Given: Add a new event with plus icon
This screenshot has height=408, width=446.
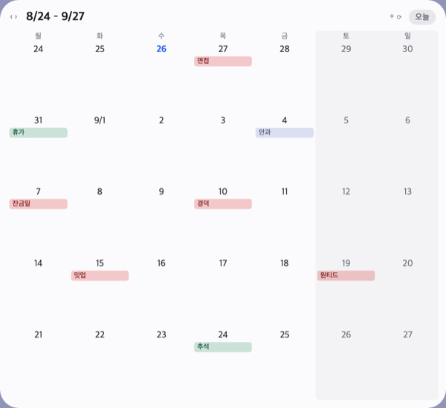Looking at the screenshot, I should tap(392, 16).
